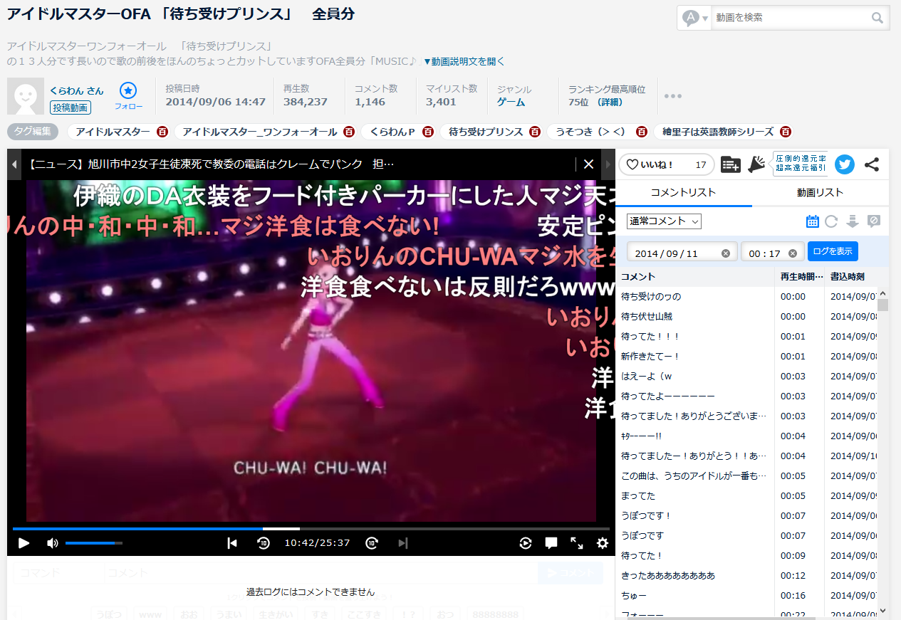The height and width of the screenshot is (620, 901).
Task: Switch to the 動画リスト tab
Action: (820, 192)
